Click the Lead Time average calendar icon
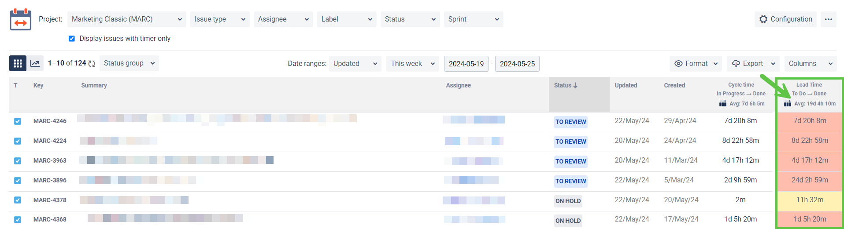 (788, 104)
